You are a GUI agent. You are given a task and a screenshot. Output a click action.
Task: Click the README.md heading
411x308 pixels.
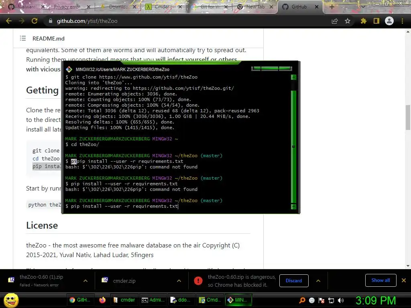click(49, 38)
